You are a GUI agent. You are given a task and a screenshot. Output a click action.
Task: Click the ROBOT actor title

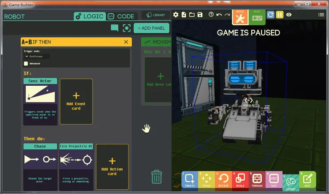[x=14, y=16]
